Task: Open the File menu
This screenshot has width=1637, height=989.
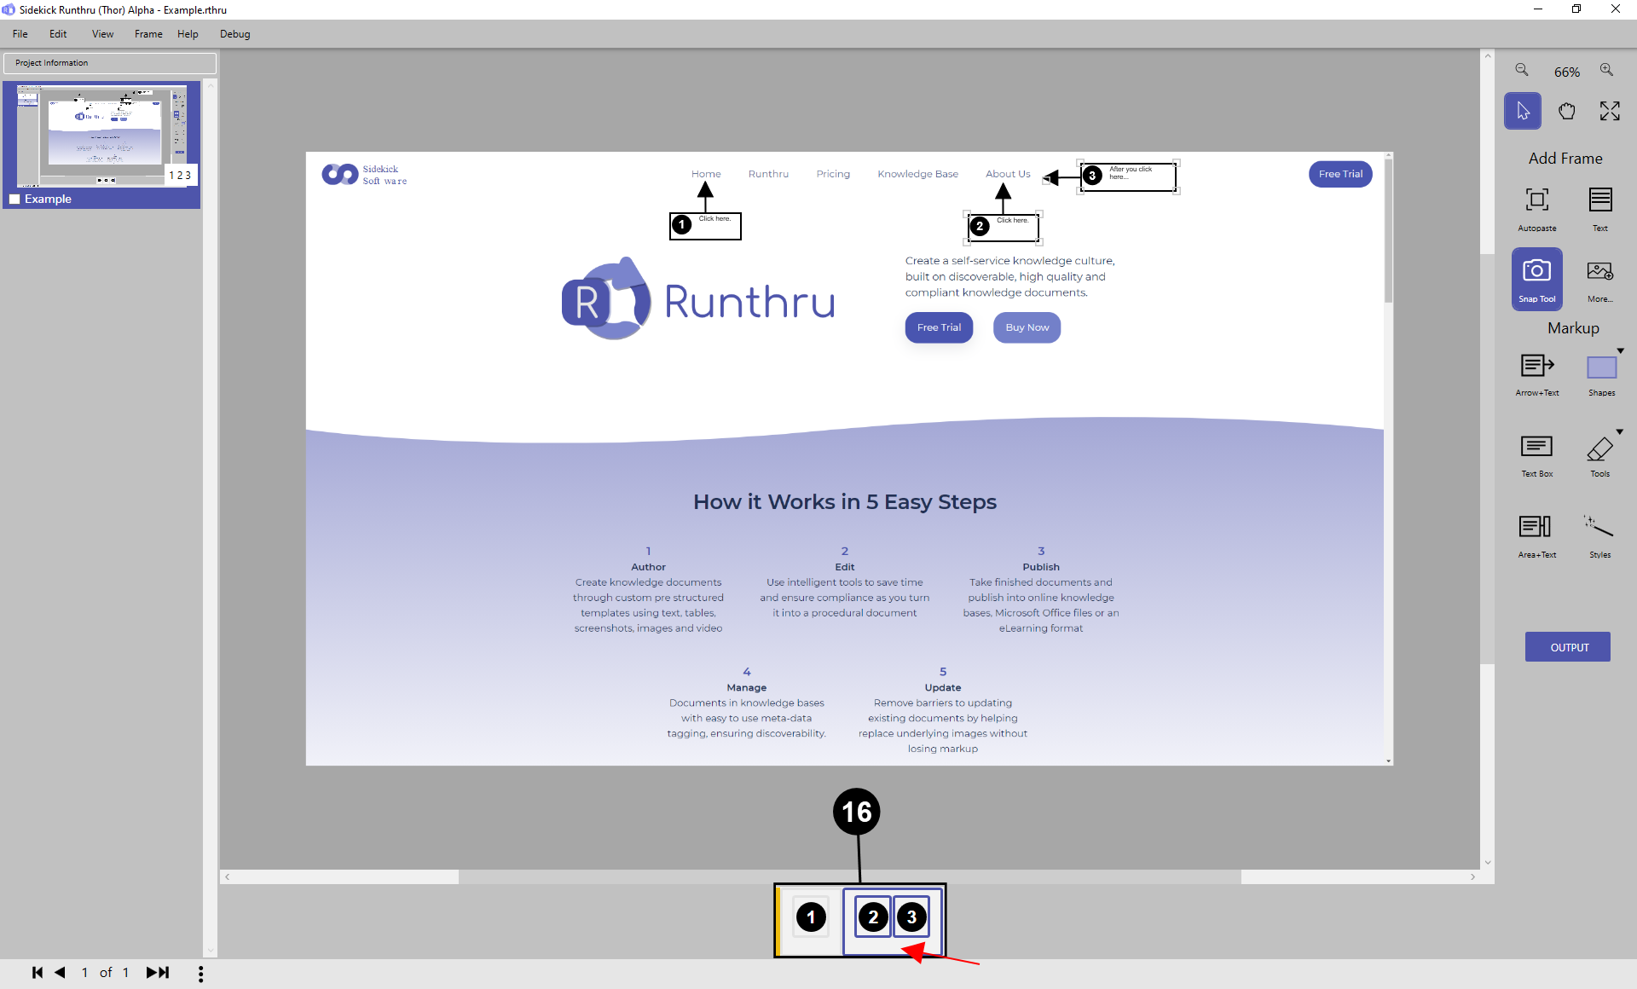Action: click(20, 34)
